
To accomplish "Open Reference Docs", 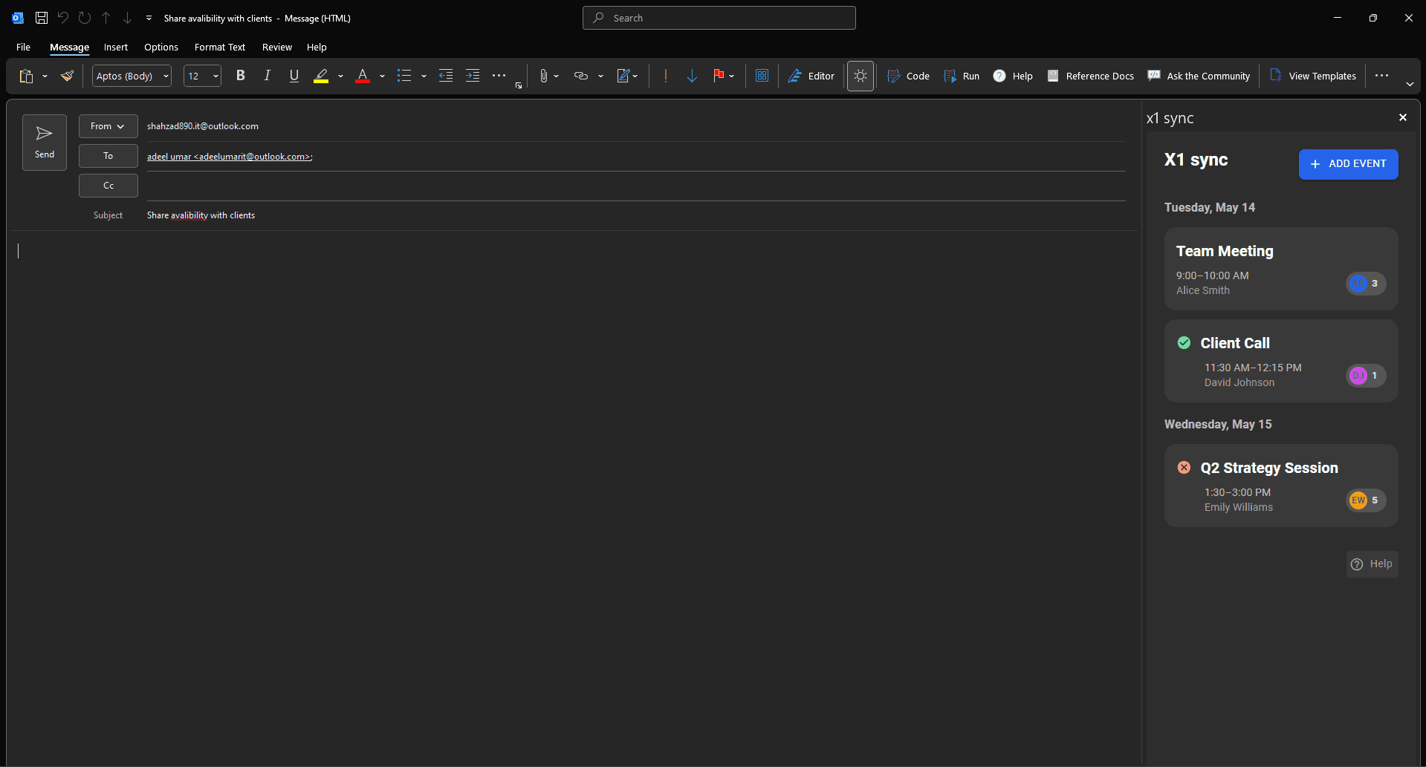I will click(x=1090, y=76).
